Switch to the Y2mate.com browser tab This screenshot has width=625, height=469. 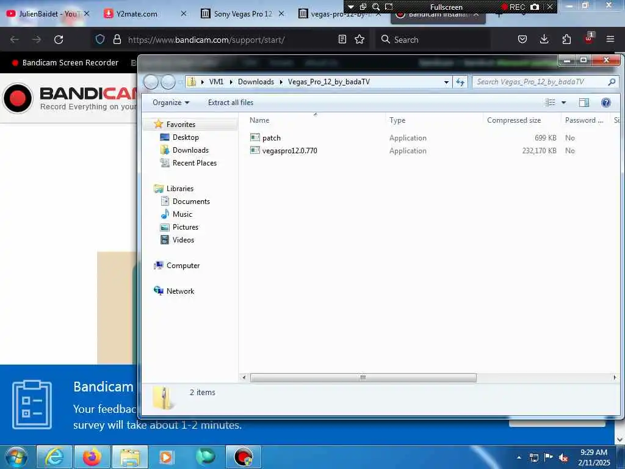[136, 13]
